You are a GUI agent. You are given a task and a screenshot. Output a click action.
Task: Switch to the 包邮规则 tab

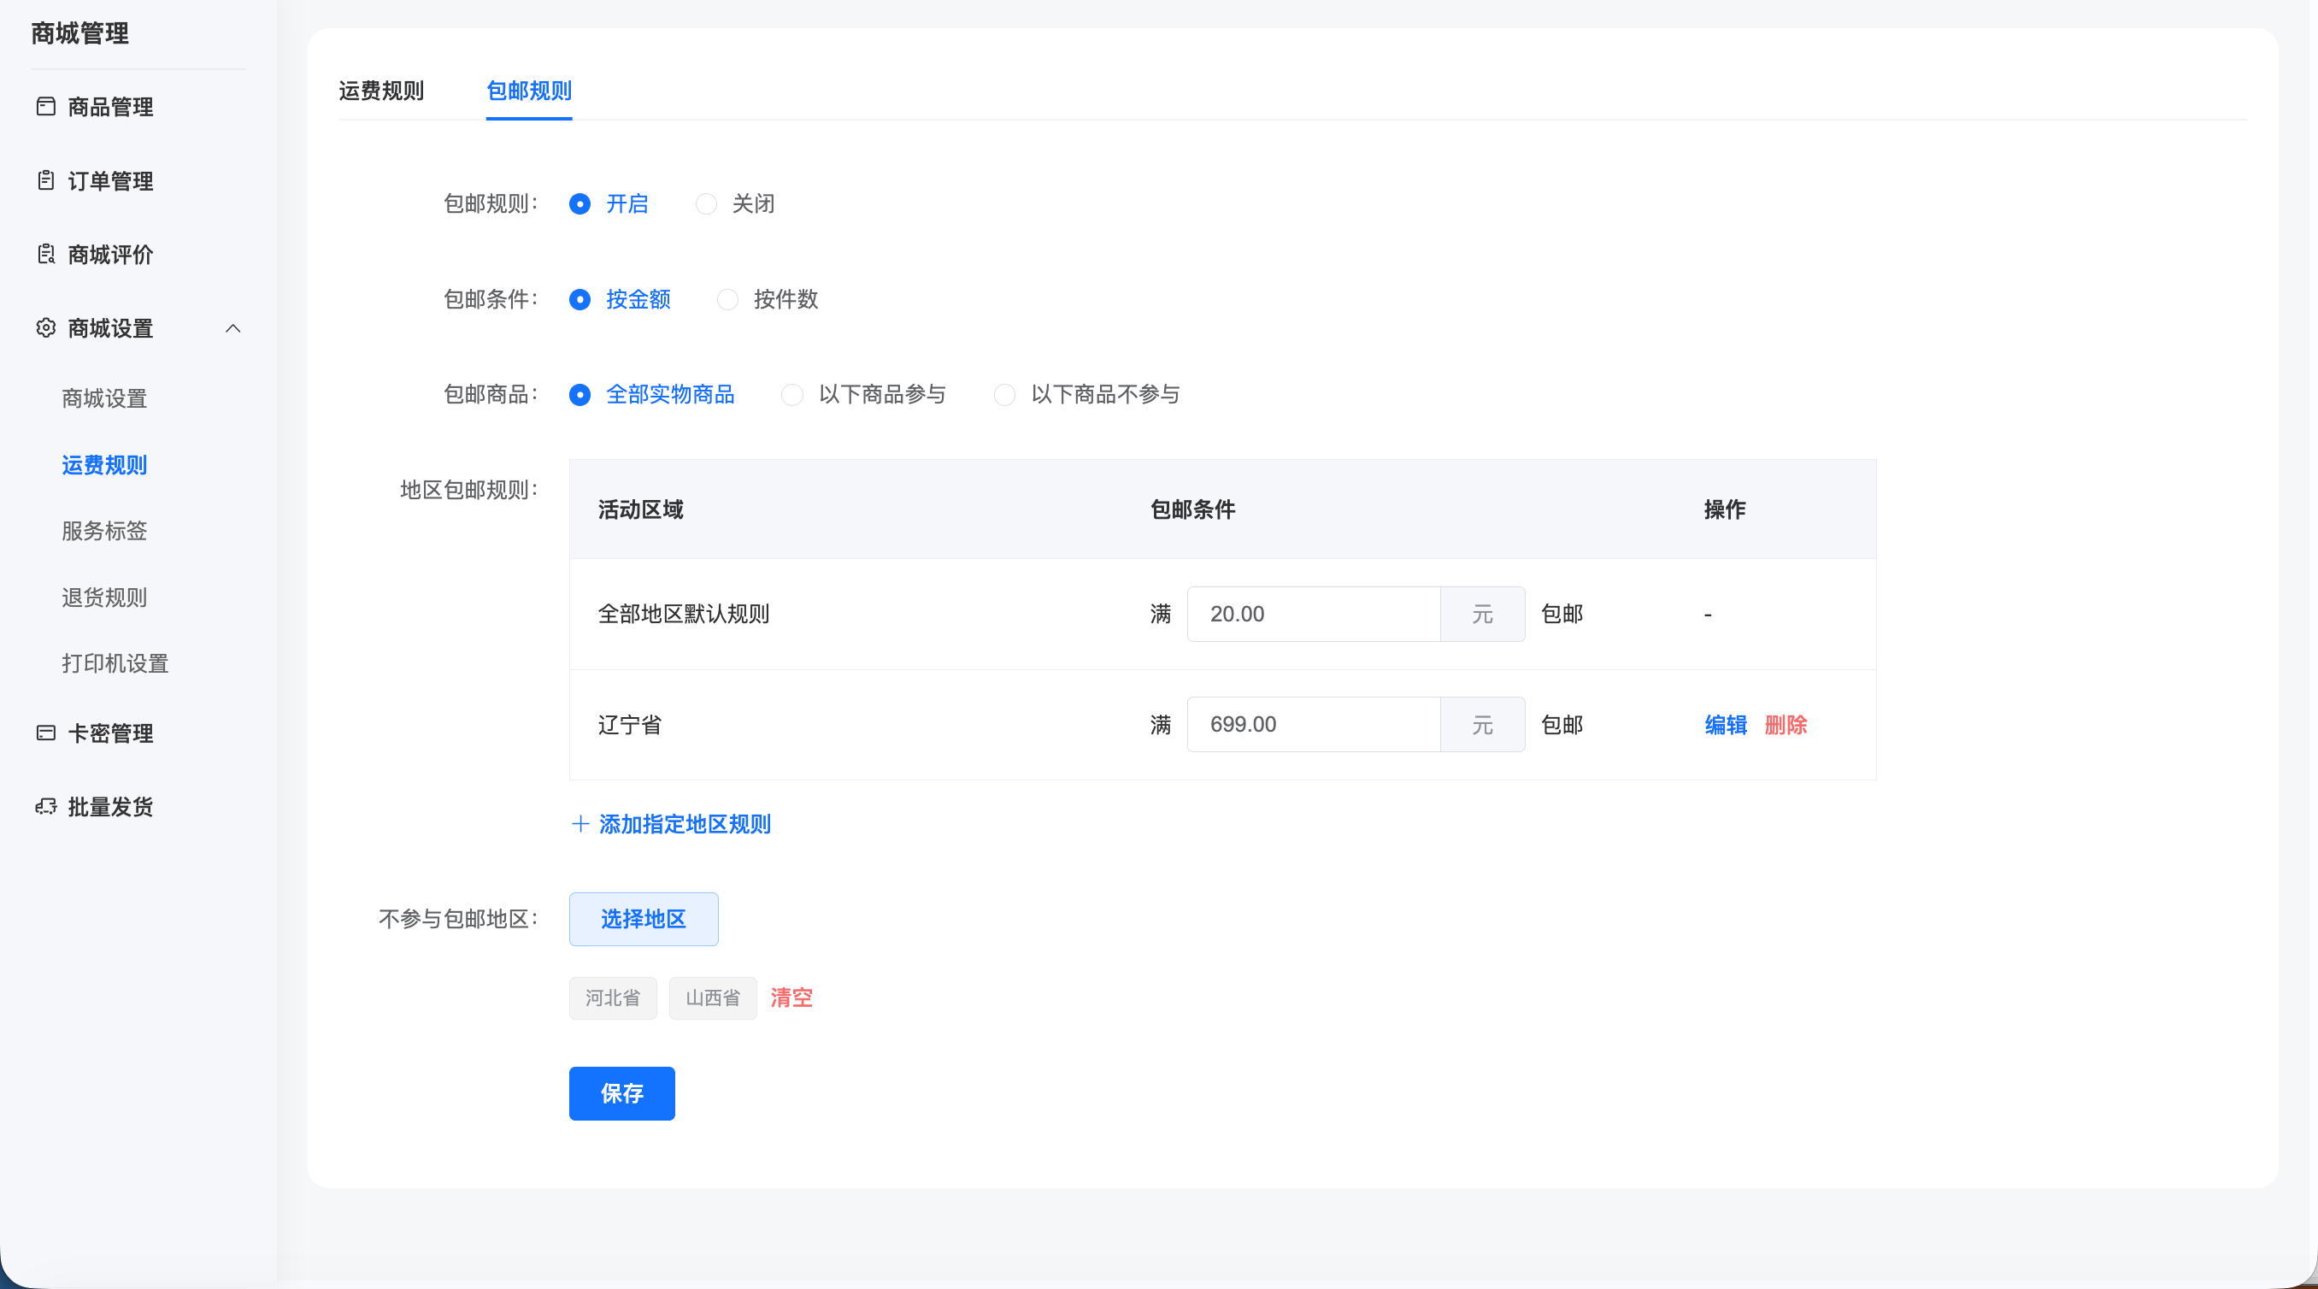pyautogui.click(x=529, y=91)
